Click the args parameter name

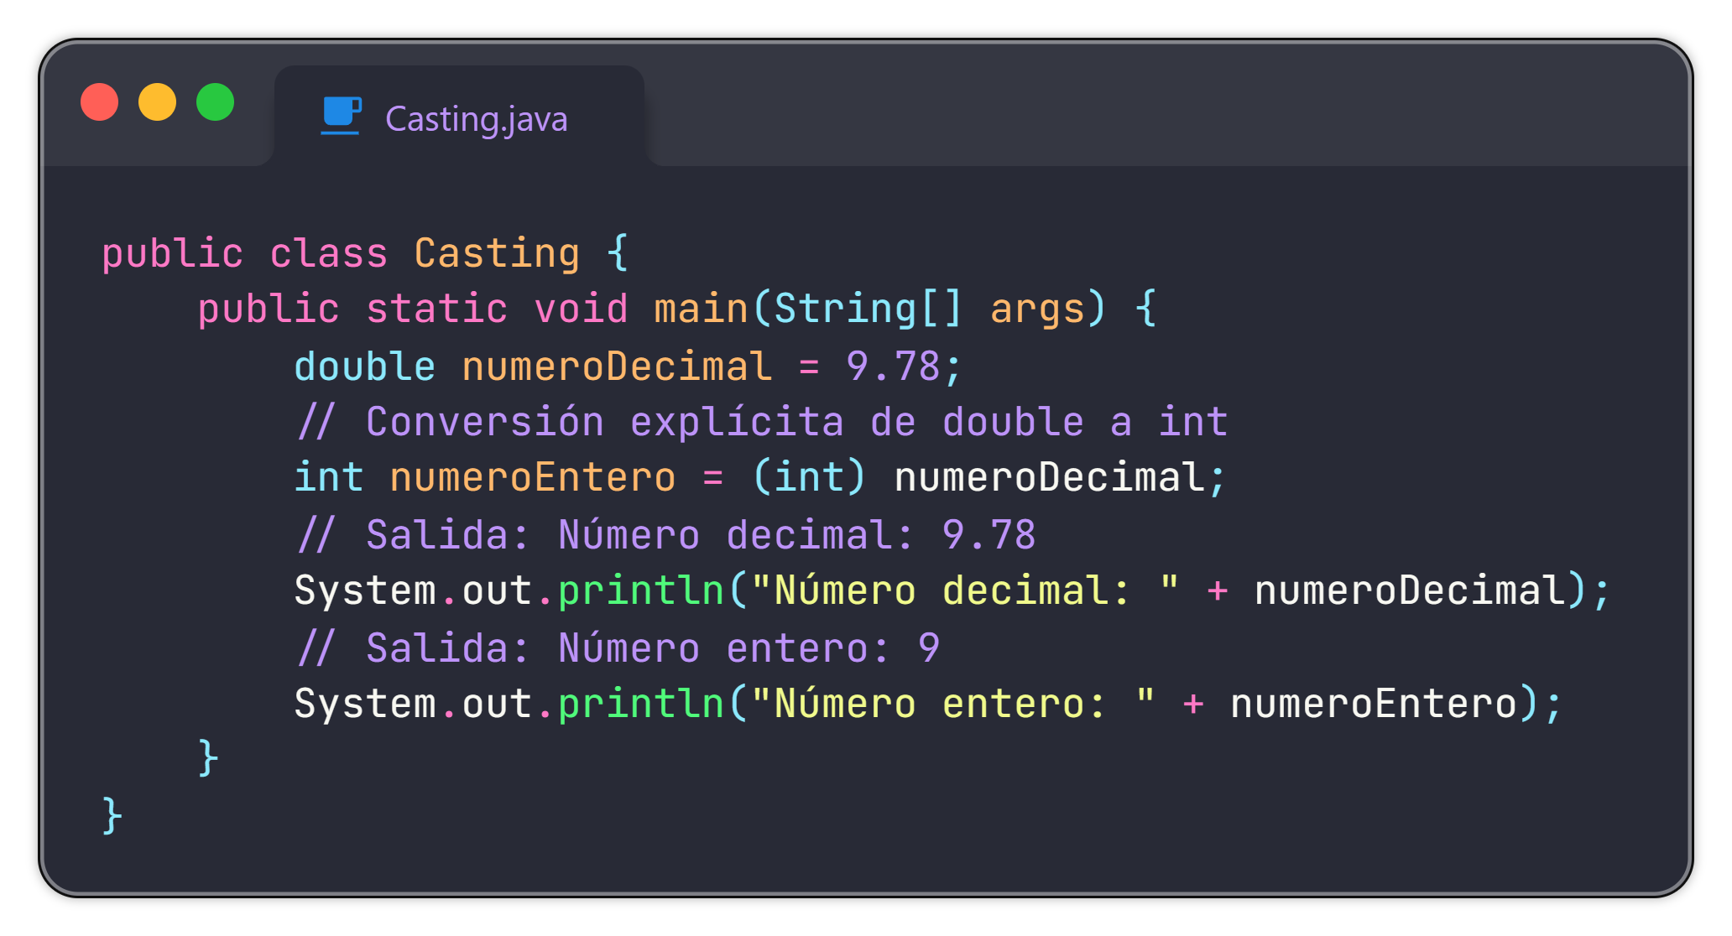[1037, 310]
